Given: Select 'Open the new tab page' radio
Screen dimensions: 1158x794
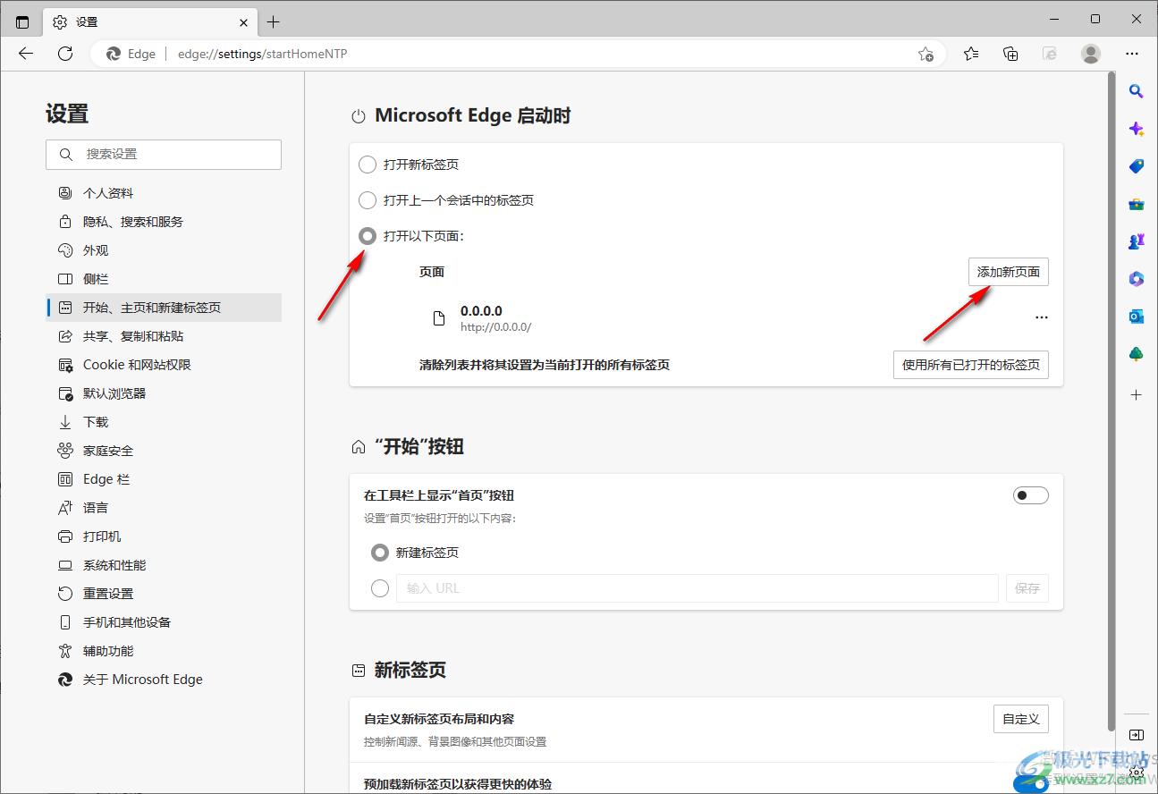Looking at the screenshot, I should 367,165.
